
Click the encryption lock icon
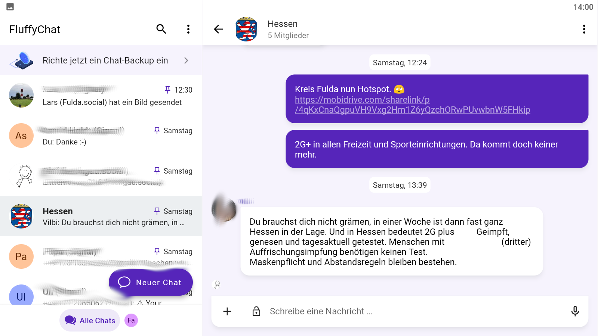click(256, 311)
